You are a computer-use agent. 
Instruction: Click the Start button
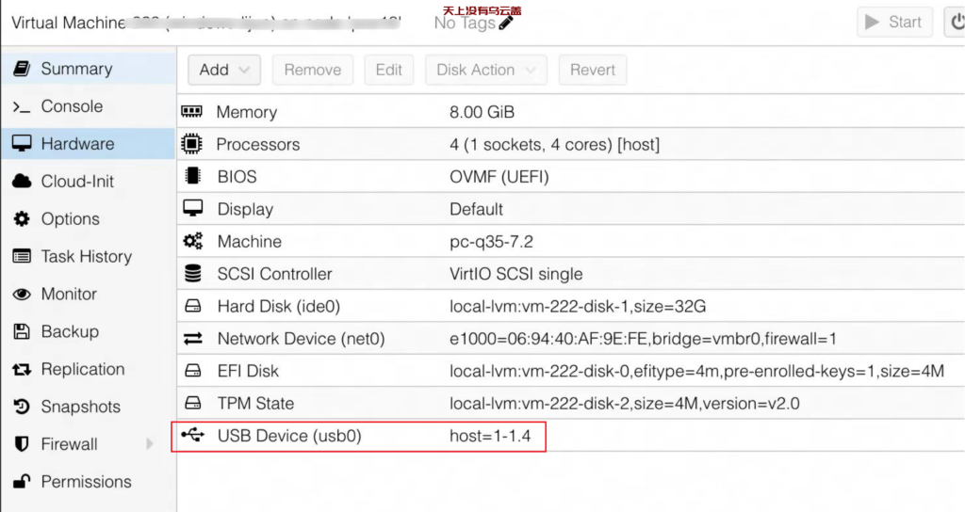coord(894,23)
